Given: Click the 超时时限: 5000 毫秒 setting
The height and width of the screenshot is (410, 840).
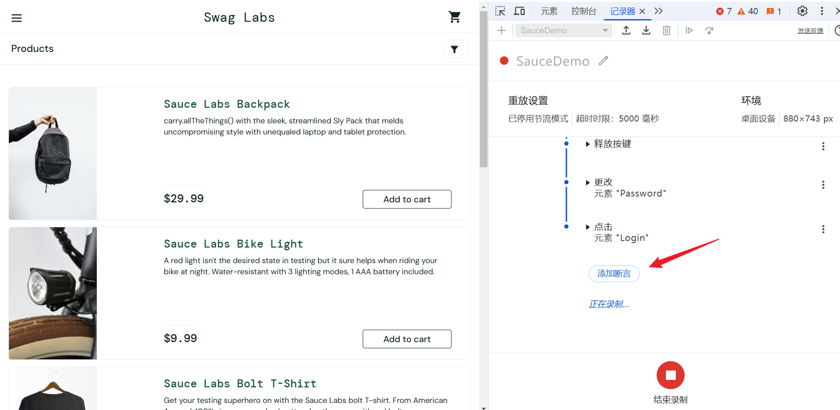Looking at the screenshot, I should [617, 118].
